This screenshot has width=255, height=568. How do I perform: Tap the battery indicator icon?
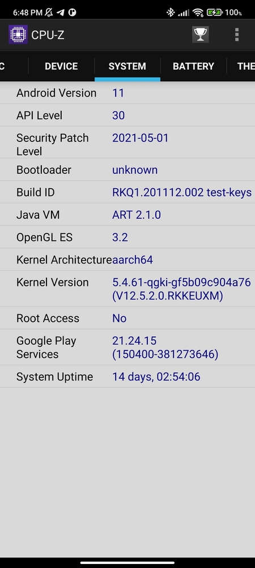(215, 12)
